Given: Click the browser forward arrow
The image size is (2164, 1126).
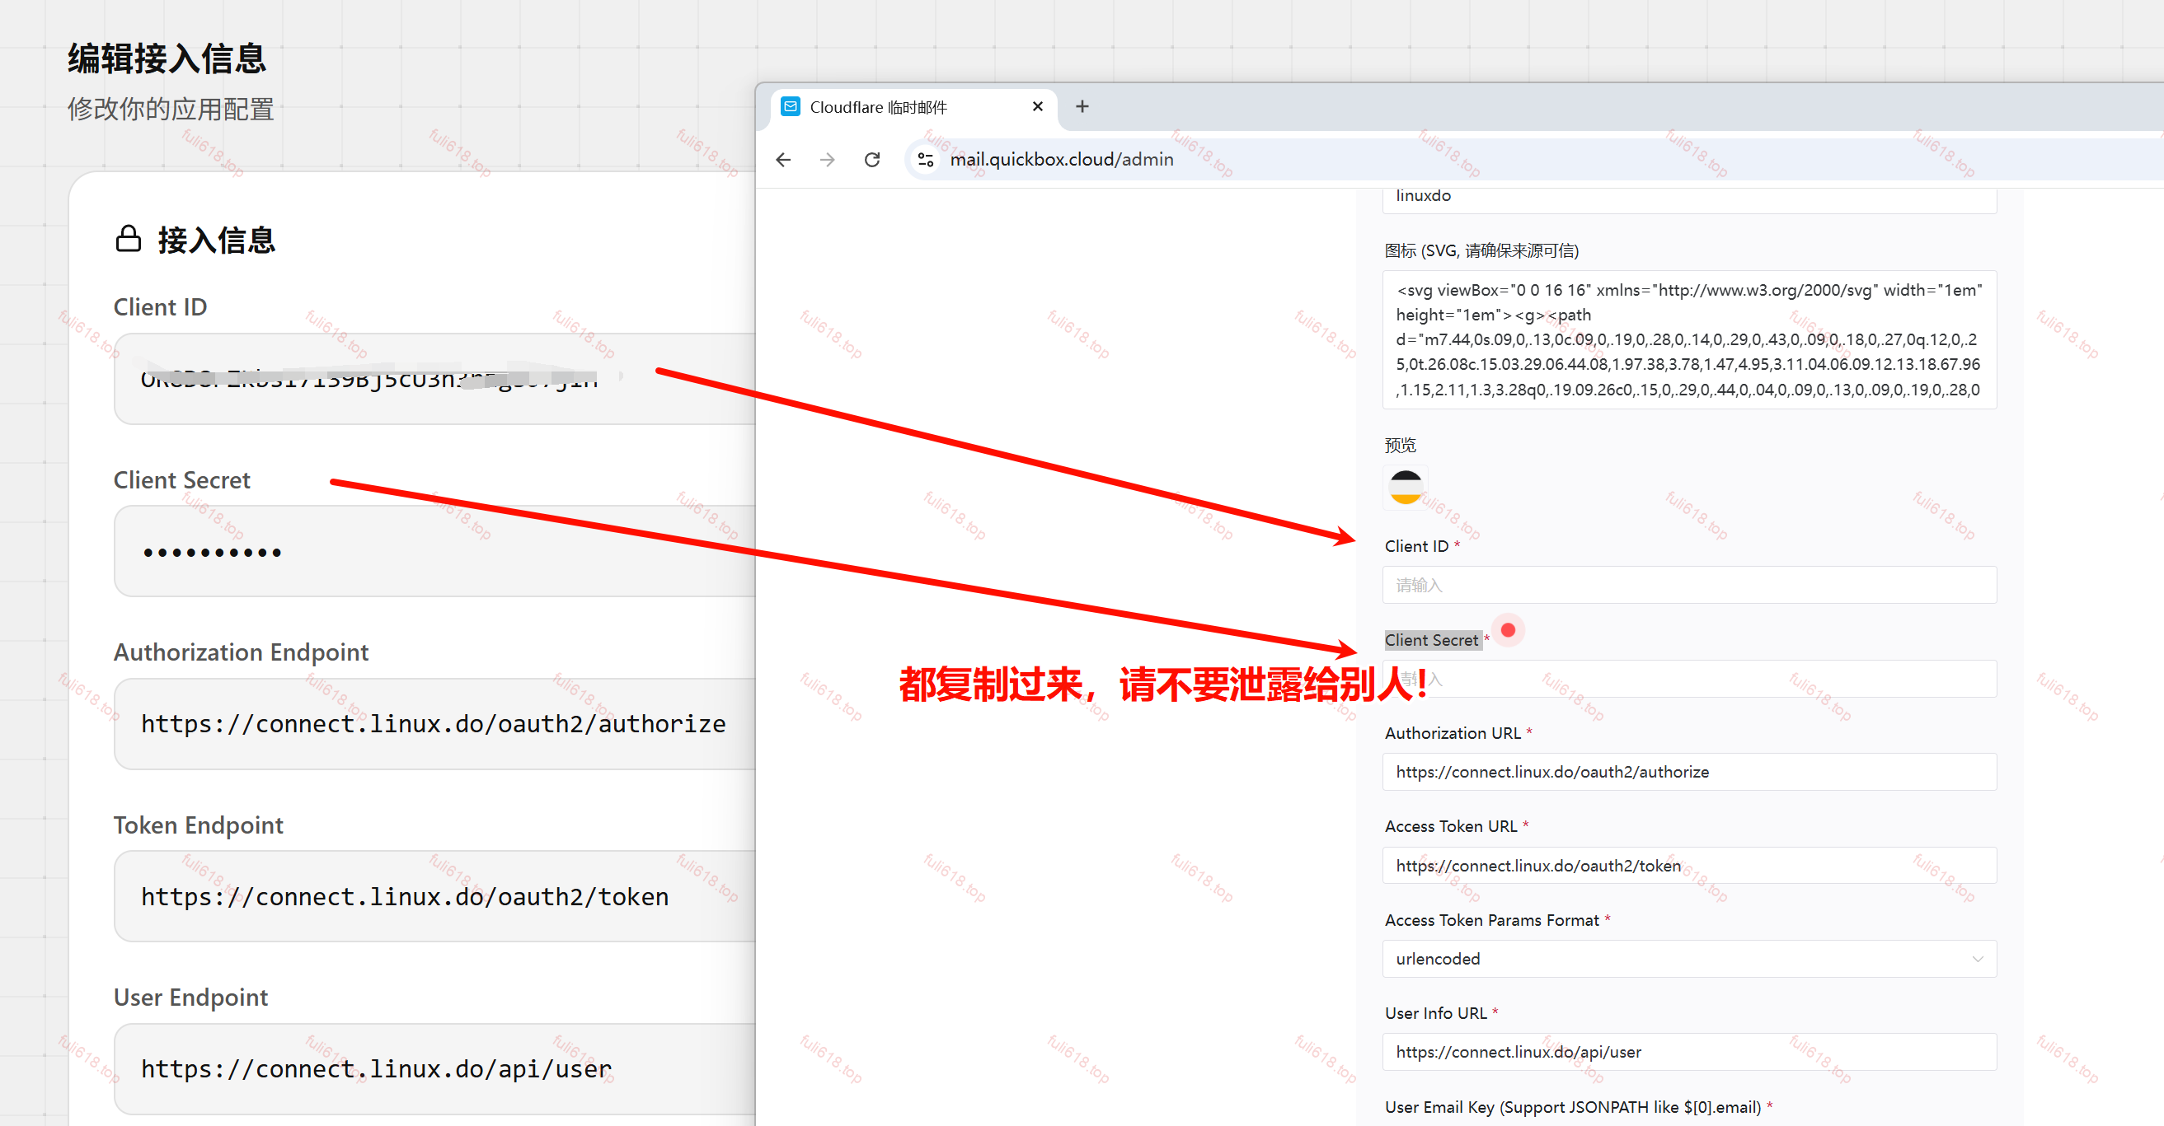Looking at the screenshot, I should (828, 160).
